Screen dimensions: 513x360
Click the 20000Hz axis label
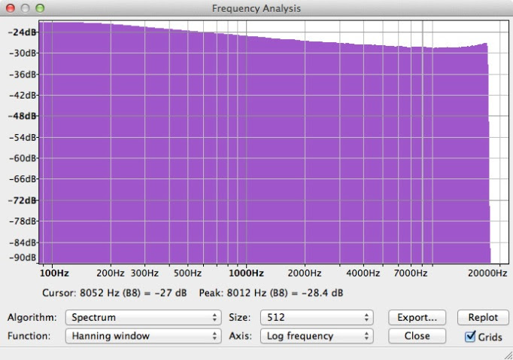pyautogui.click(x=487, y=273)
